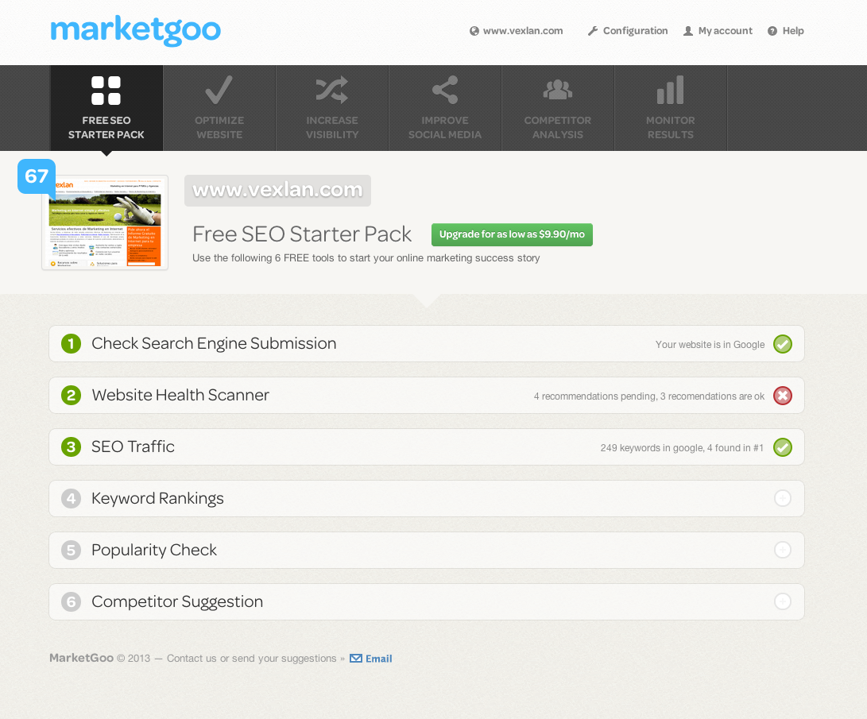Click the globe icon beside www.vexlan.com
Image resolution: width=867 pixels, height=719 pixels.
(474, 31)
